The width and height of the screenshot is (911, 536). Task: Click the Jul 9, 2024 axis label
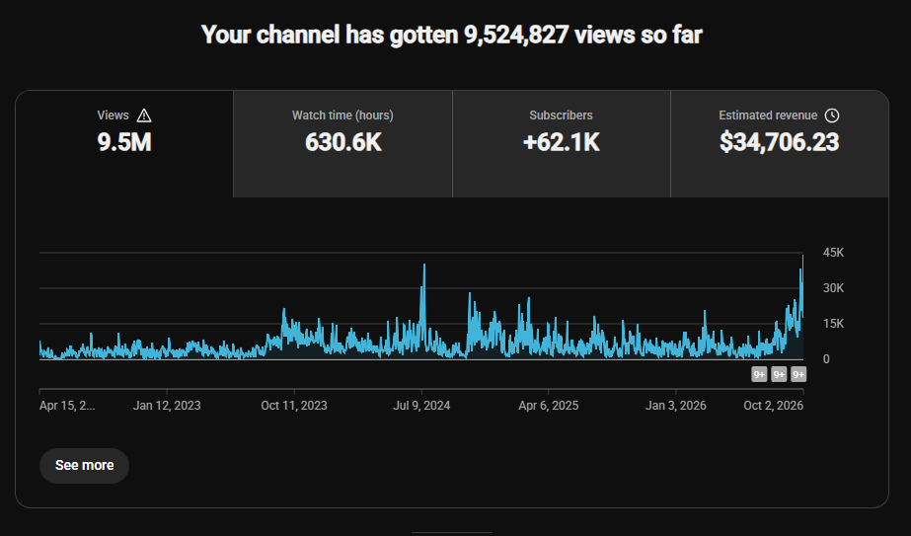(x=421, y=406)
